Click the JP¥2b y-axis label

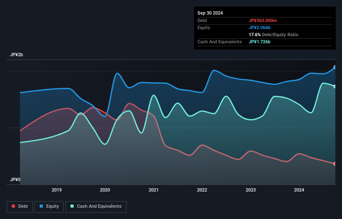click(x=16, y=55)
